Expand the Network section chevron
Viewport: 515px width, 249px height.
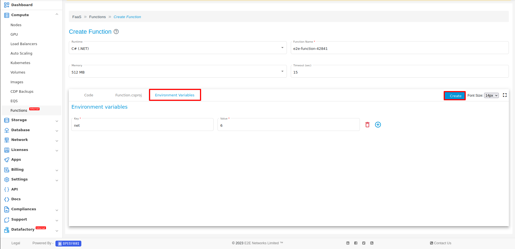point(57,141)
